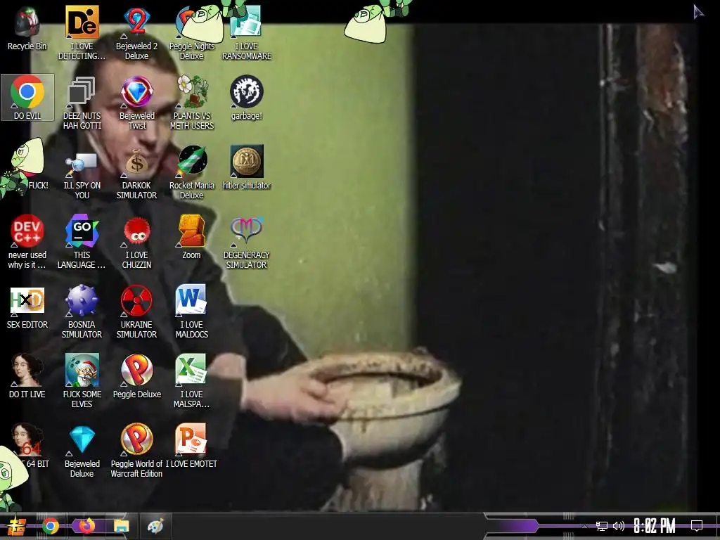Launch the BOSNIA SIMULATOR spiked ball icon

point(82,311)
